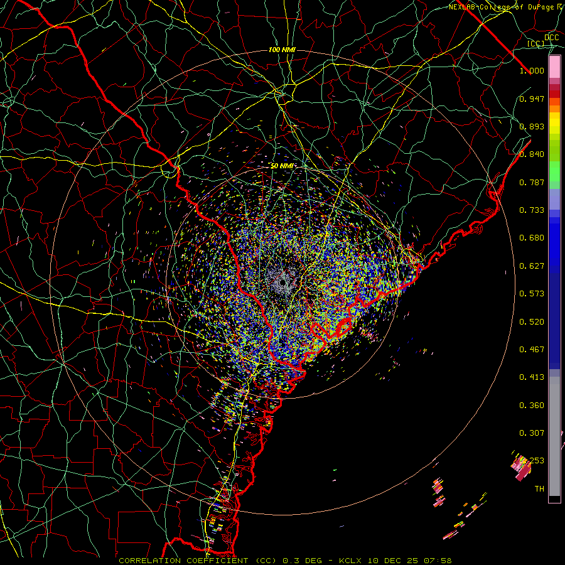Pick the red segment of the color bar

pyautogui.click(x=554, y=94)
